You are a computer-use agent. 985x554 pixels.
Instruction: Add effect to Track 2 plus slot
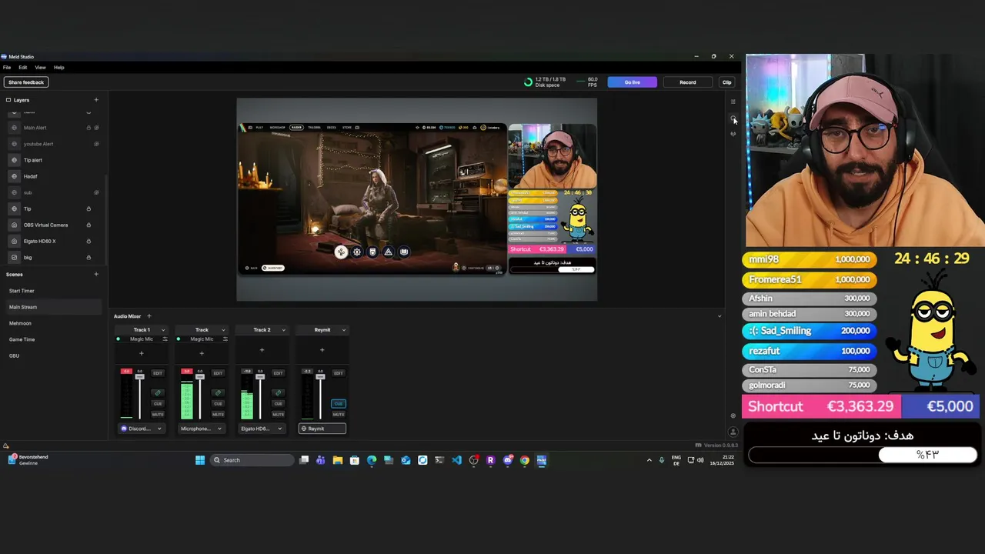(262, 351)
